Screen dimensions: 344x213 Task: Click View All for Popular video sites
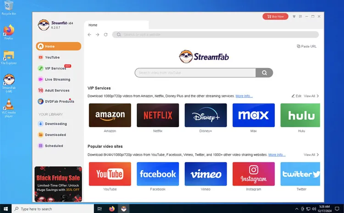click(x=311, y=155)
